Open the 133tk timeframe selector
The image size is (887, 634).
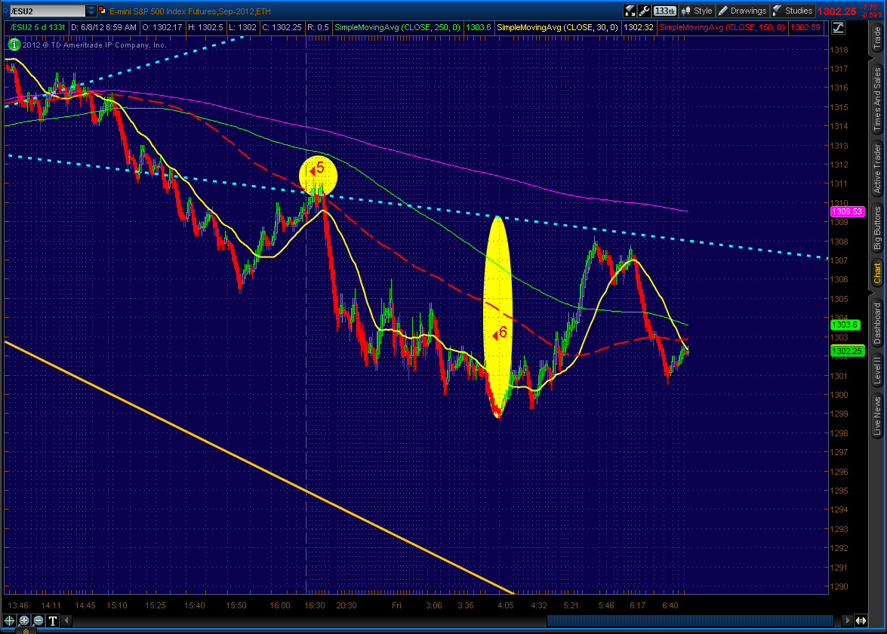665,11
